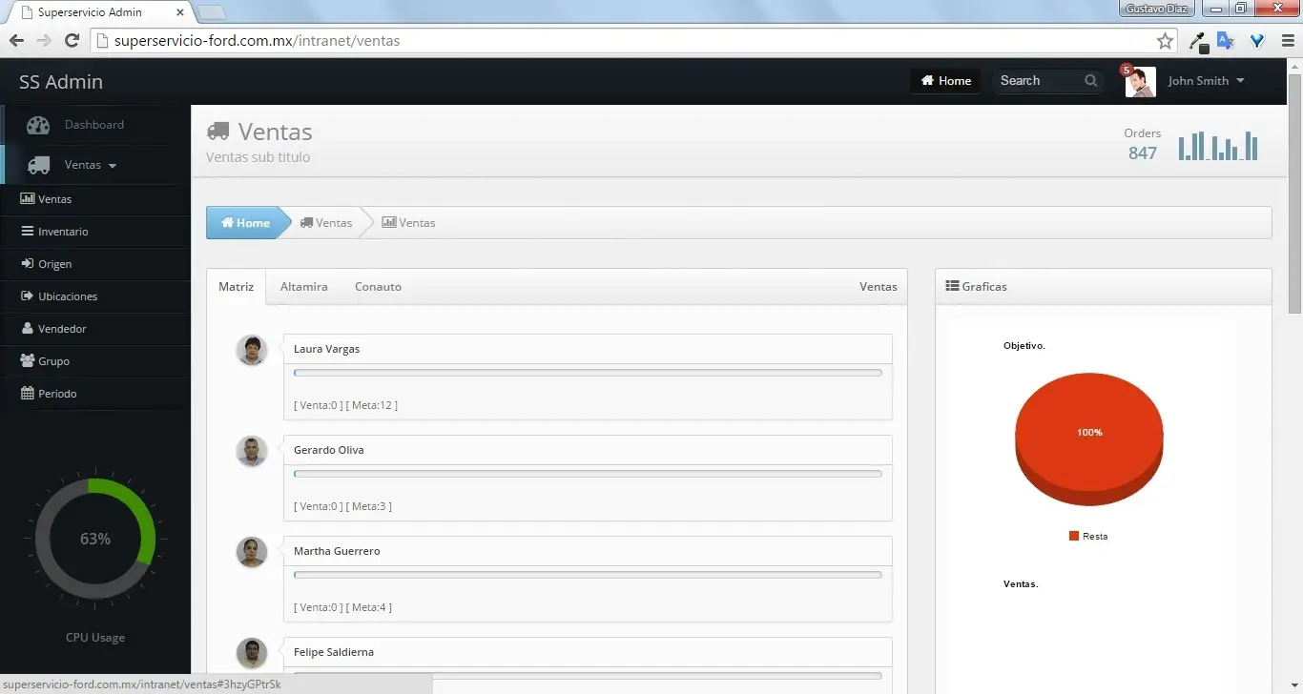Click the Orders sparkline bar chart
The width and height of the screenshot is (1303, 694).
click(1218, 146)
